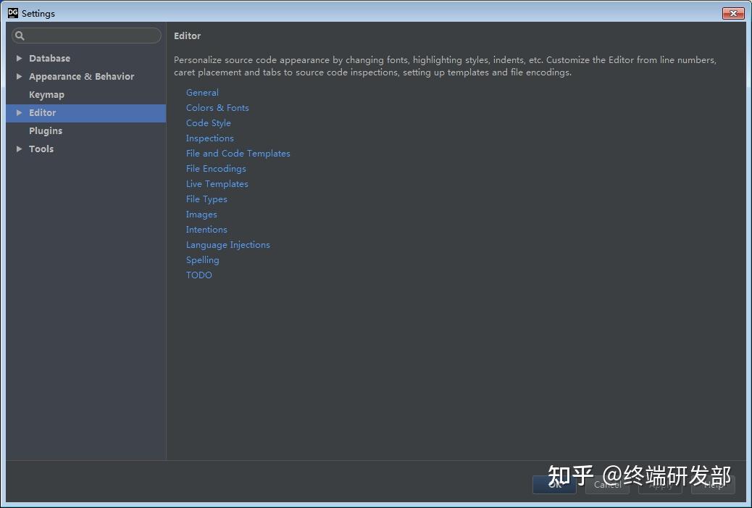Open the Code Style settings

(x=208, y=122)
